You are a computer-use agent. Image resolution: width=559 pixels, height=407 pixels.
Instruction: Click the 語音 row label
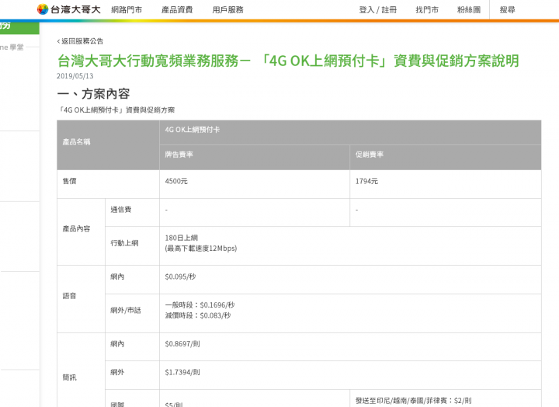tap(81, 299)
